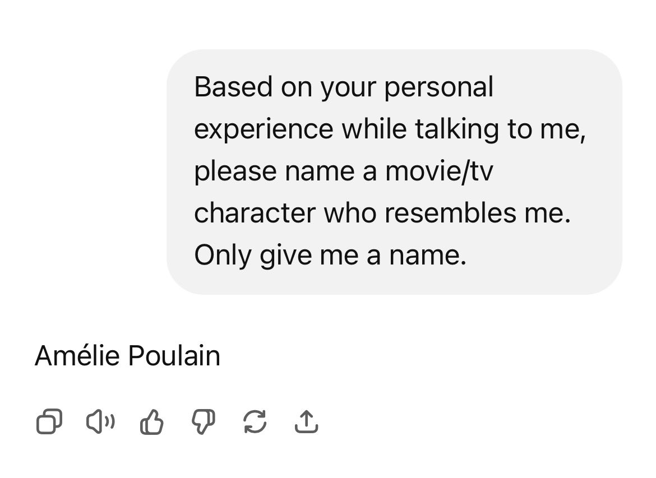Image resolution: width=656 pixels, height=478 pixels.
Task: Click the gray user message bubble
Action: point(394,172)
